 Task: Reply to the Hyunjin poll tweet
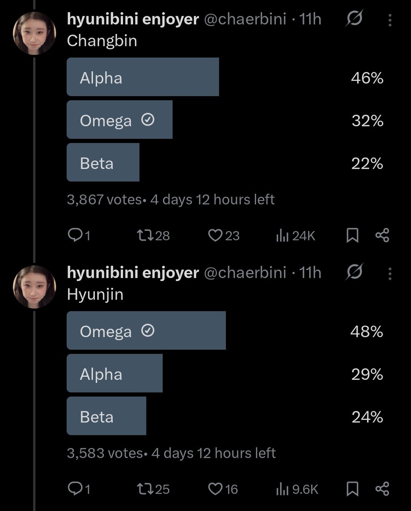[x=75, y=489]
